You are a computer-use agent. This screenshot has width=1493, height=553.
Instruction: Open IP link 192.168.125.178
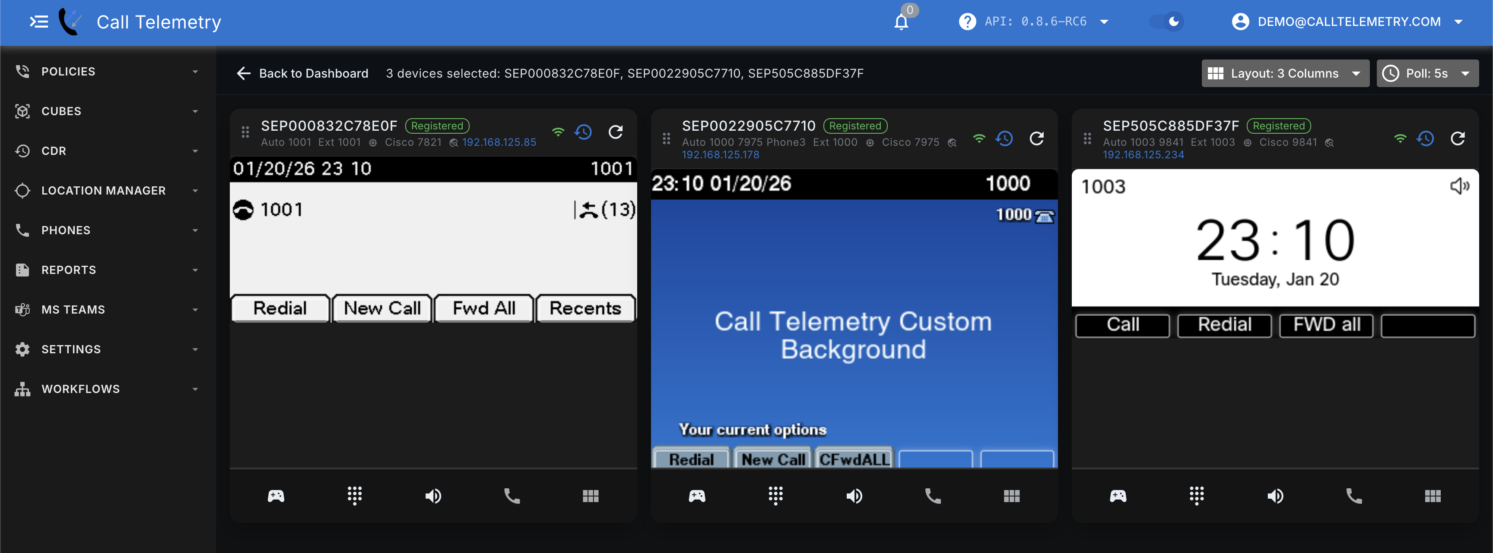click(721, 155)
